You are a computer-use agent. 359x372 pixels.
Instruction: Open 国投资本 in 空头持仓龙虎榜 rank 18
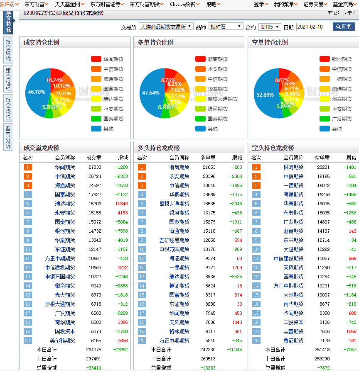click(x=293, y=322)
